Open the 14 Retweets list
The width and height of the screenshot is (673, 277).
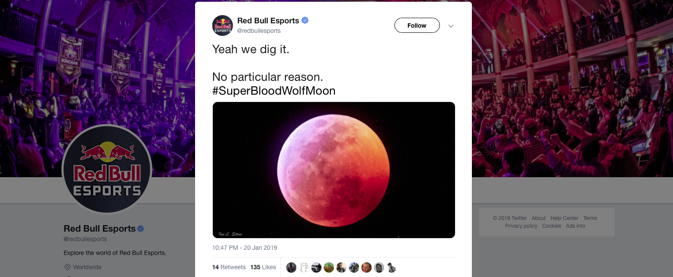[x=229, y=267]
